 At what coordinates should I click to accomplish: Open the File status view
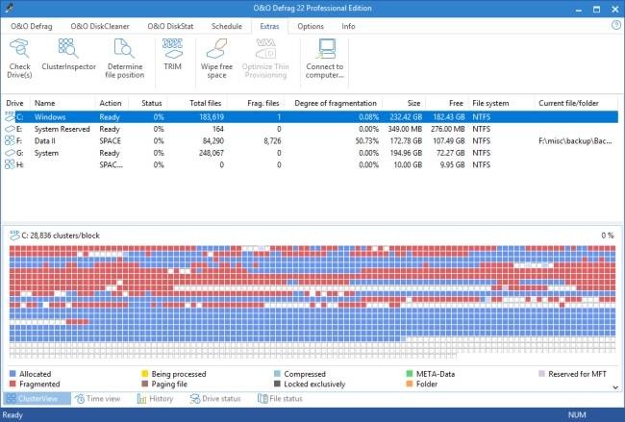click(x=280, y=399)
